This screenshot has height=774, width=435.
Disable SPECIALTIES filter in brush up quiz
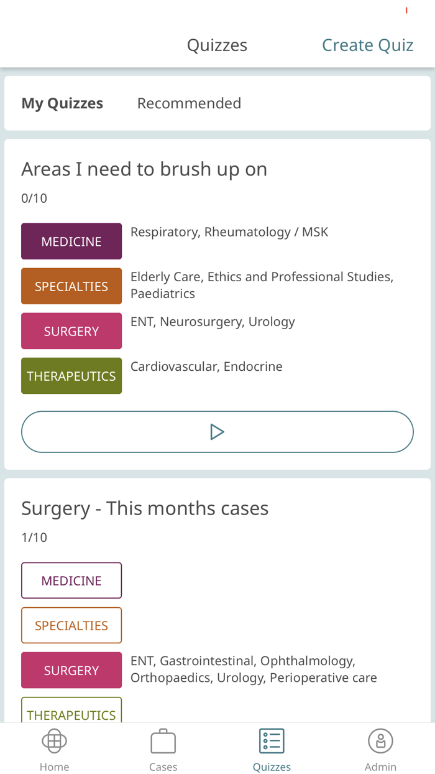coord(71,286)
